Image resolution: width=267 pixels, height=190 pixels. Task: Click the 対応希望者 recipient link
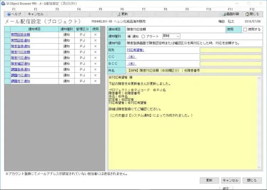tap(135, 50)
